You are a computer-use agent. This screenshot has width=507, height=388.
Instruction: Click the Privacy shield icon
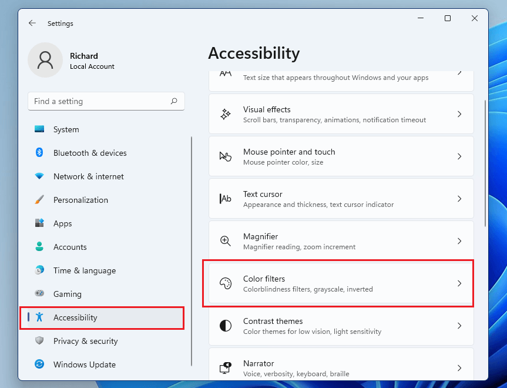point(39,340)
